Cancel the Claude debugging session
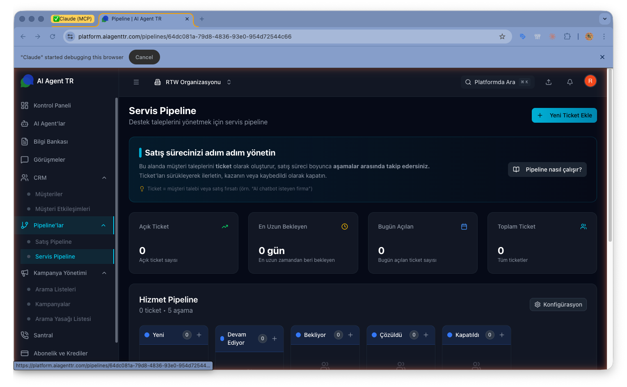Viewport: 627px width, 387px height. pyautogui.click(x=144, y=57)
